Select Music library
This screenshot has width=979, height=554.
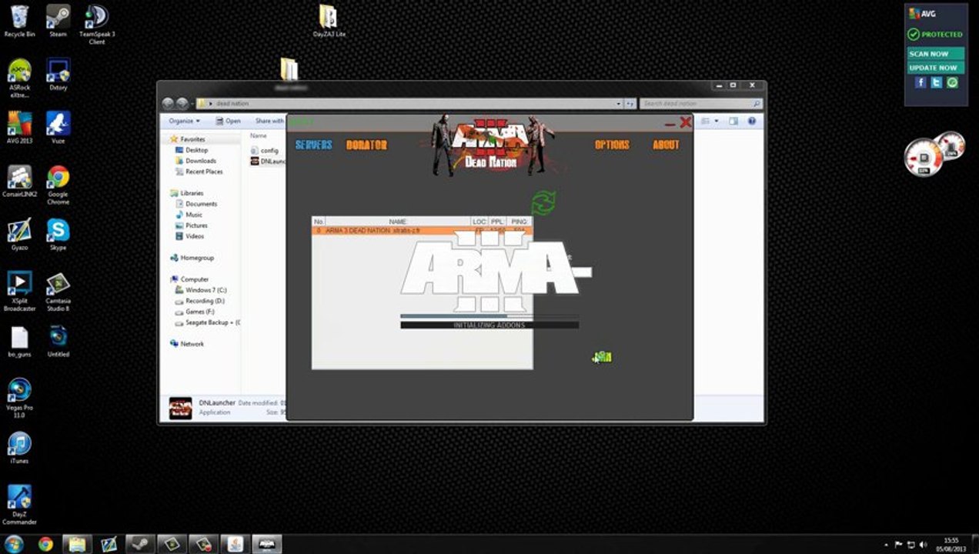tap(194, 215)
